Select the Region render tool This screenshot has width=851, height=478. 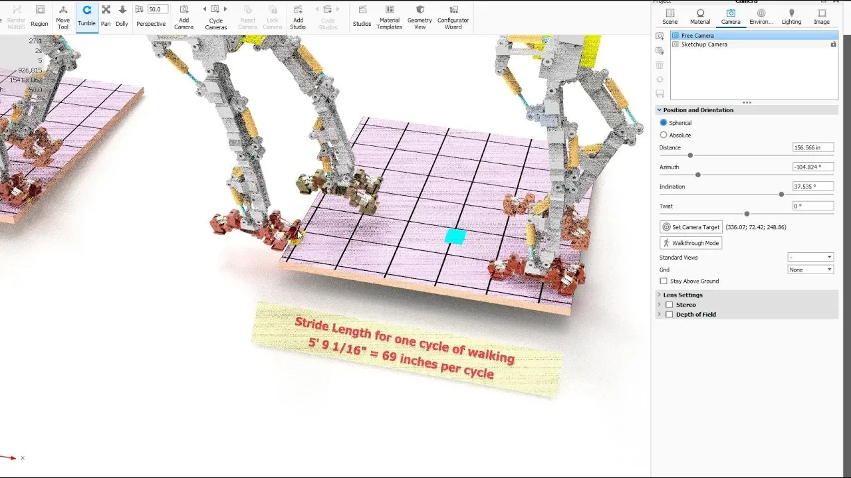(39, 17)
